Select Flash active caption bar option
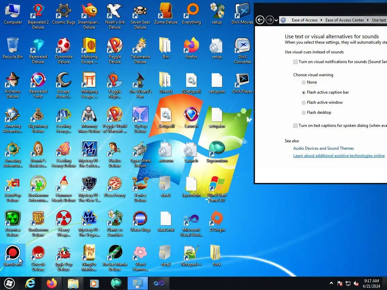This screenshot has height=290, width=387. (304, 93)
